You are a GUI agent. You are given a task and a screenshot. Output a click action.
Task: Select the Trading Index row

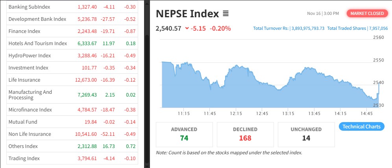[x=24, y=159]
